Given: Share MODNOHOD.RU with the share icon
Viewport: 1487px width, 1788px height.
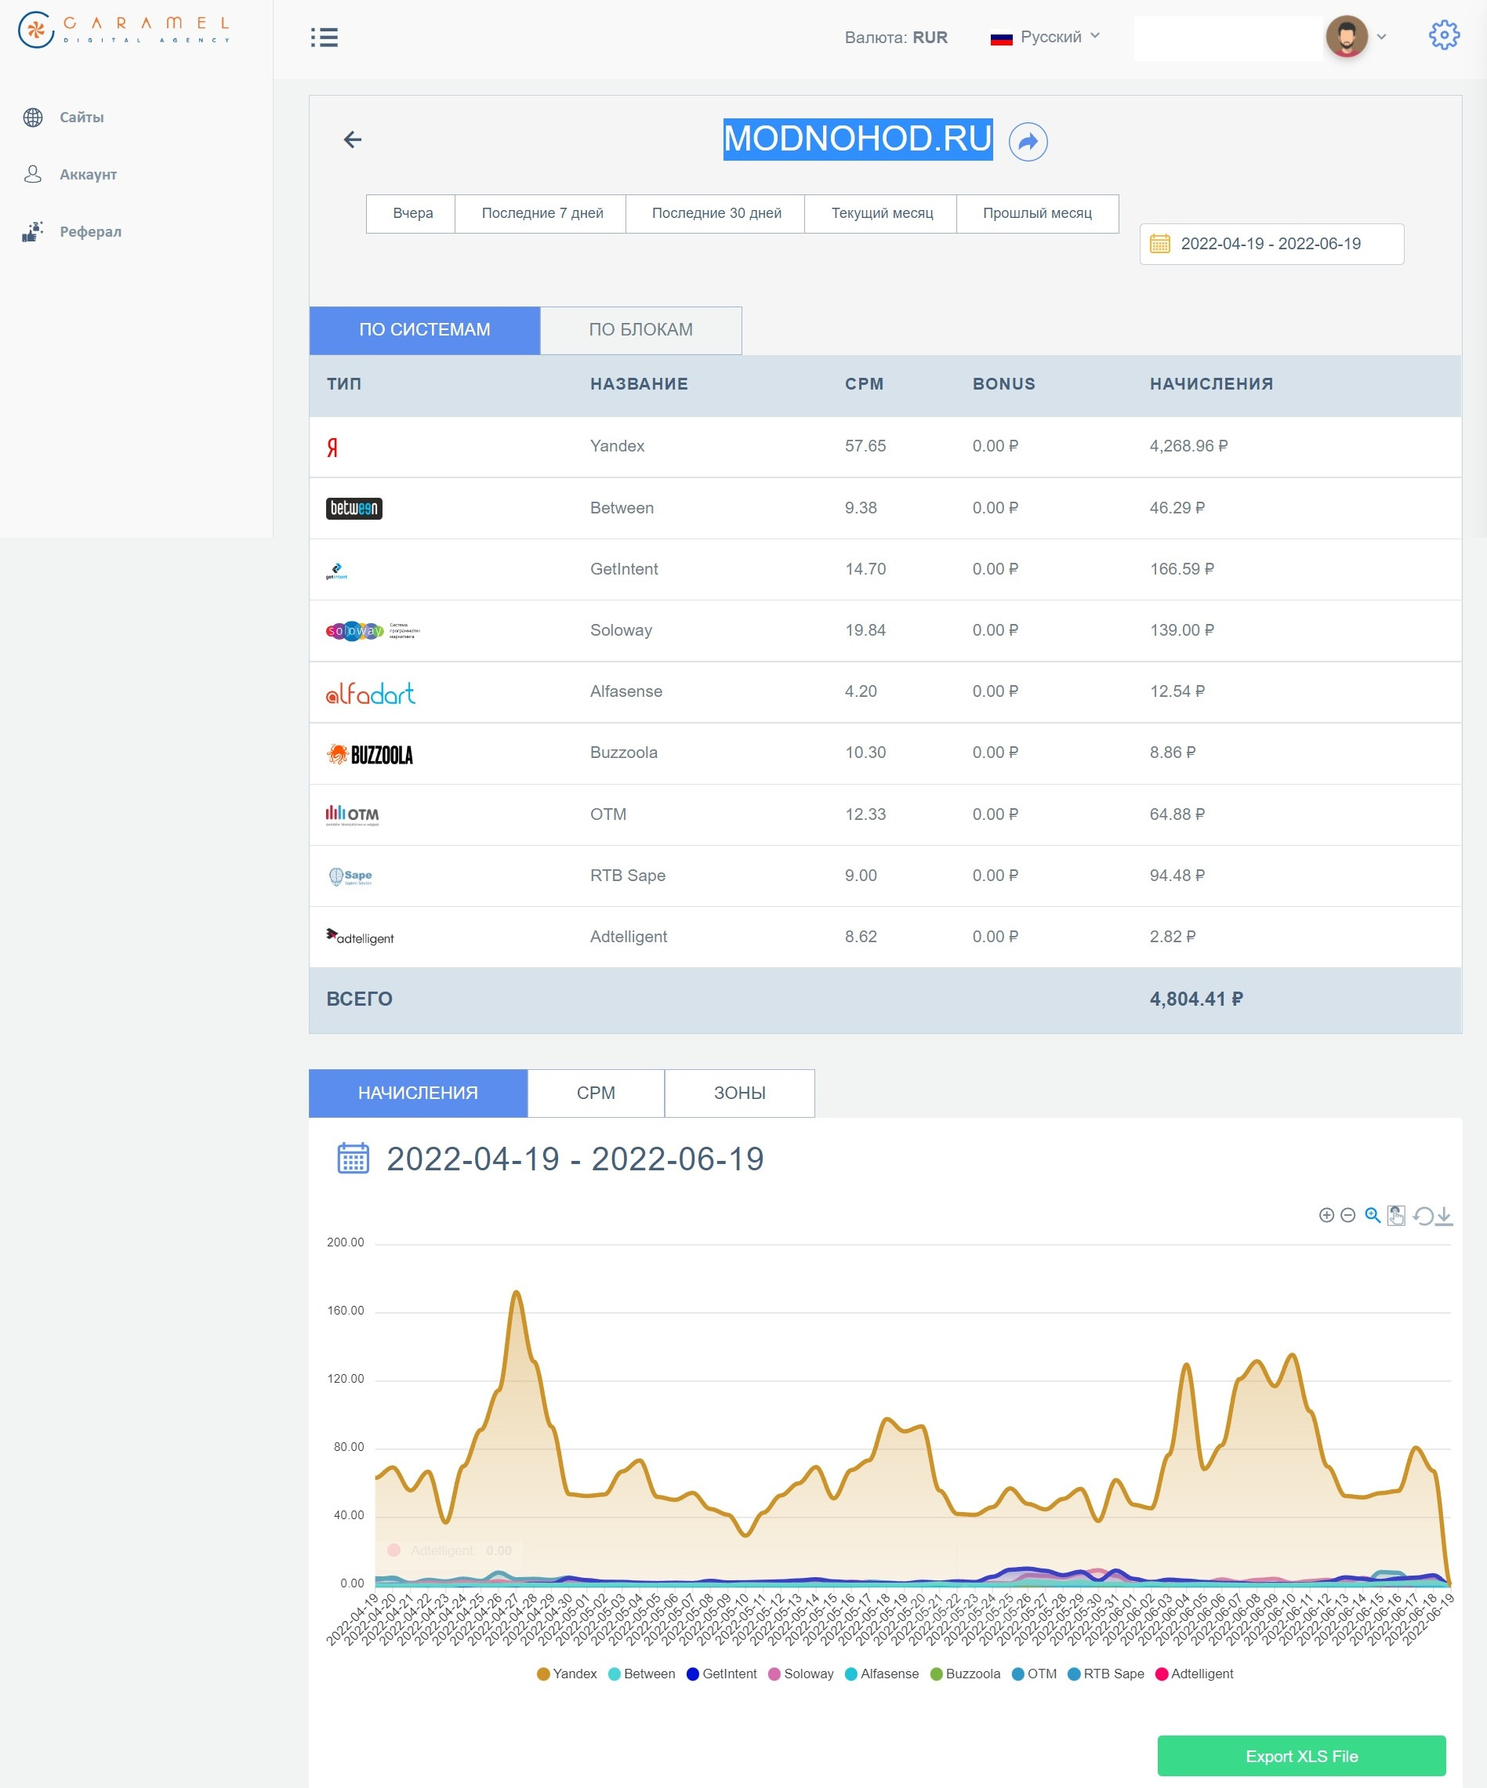Looking at the screenshot, I should (1028, 141).
